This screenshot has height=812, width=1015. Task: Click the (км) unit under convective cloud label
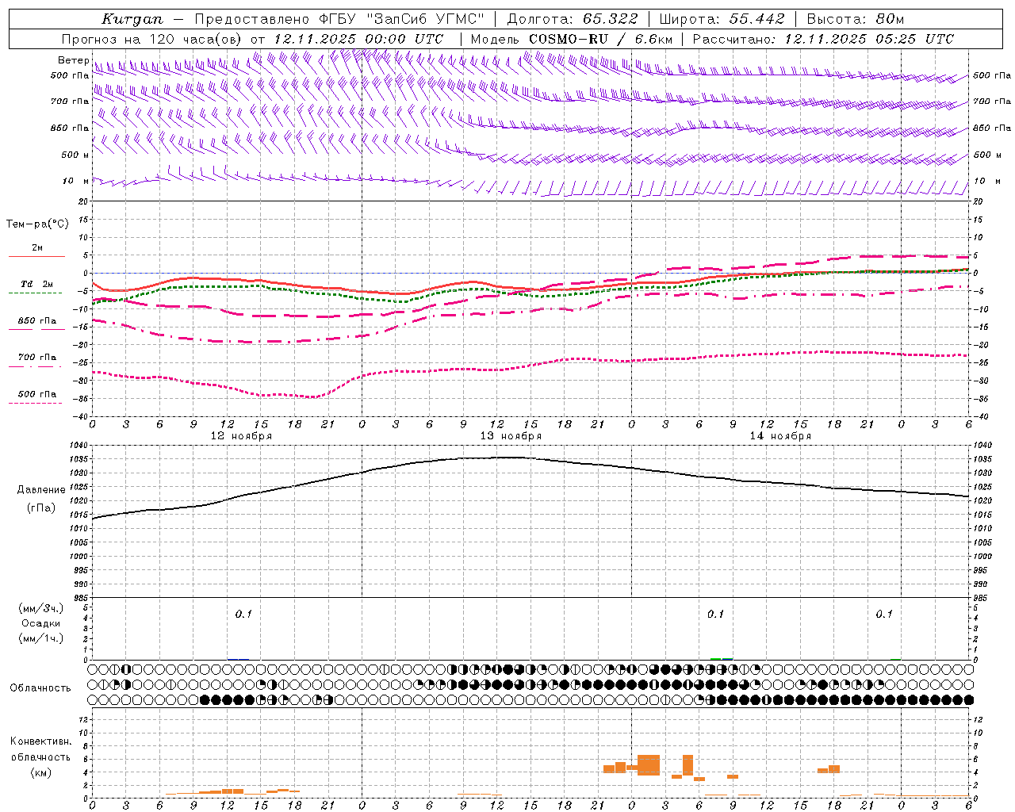pos(41,772)
